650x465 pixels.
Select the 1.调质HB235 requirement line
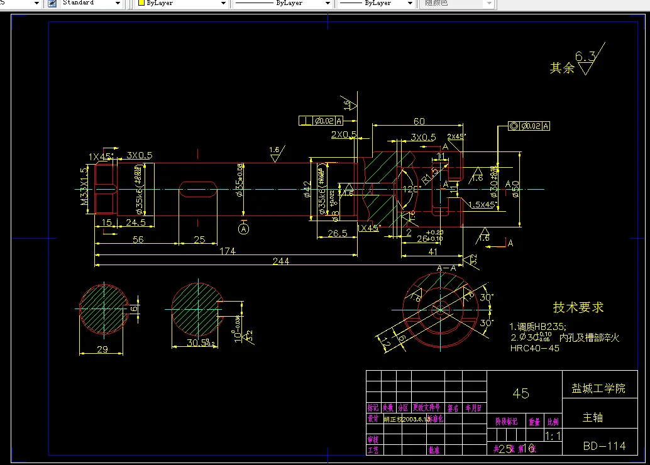click(x=537, y=327)
